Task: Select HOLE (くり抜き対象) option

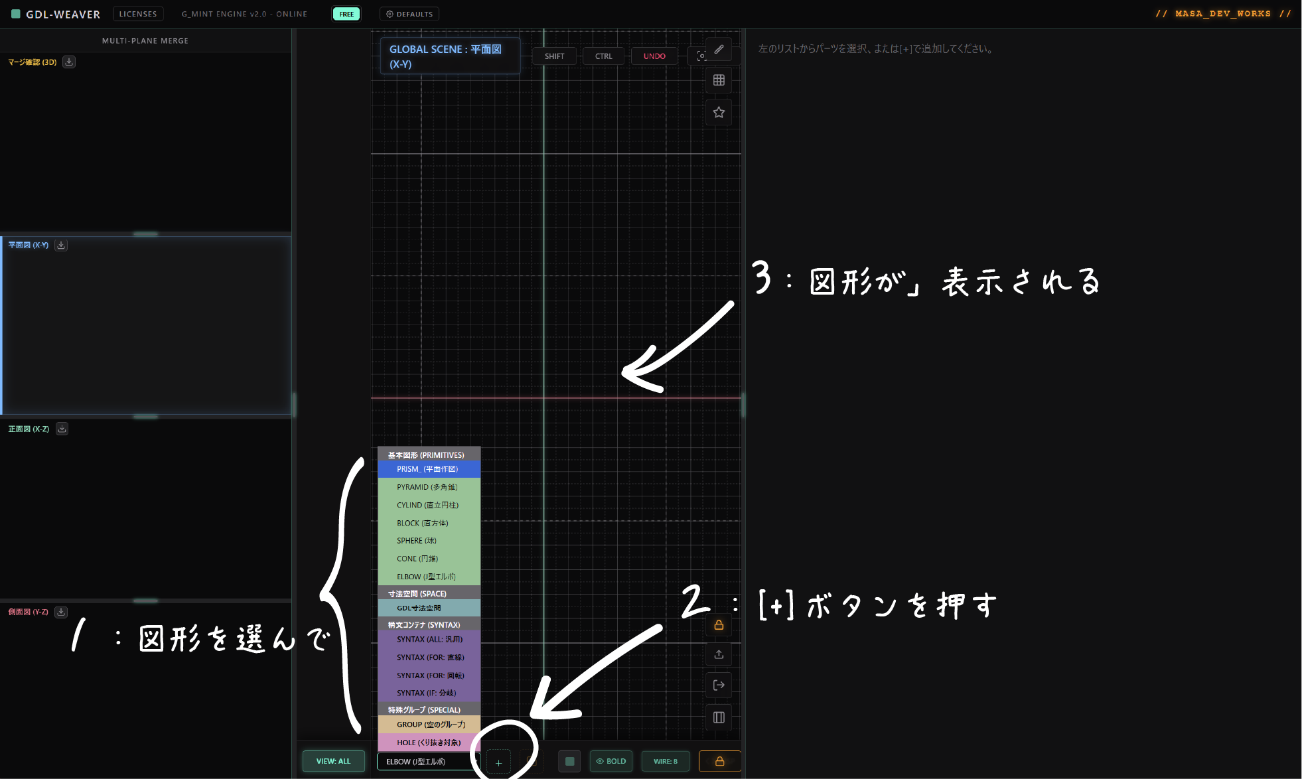Action: [x=429, y=743]
